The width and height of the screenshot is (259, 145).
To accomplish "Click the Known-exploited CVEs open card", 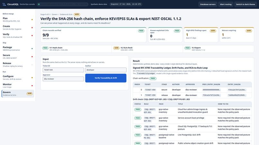I will tap(165, 35).
